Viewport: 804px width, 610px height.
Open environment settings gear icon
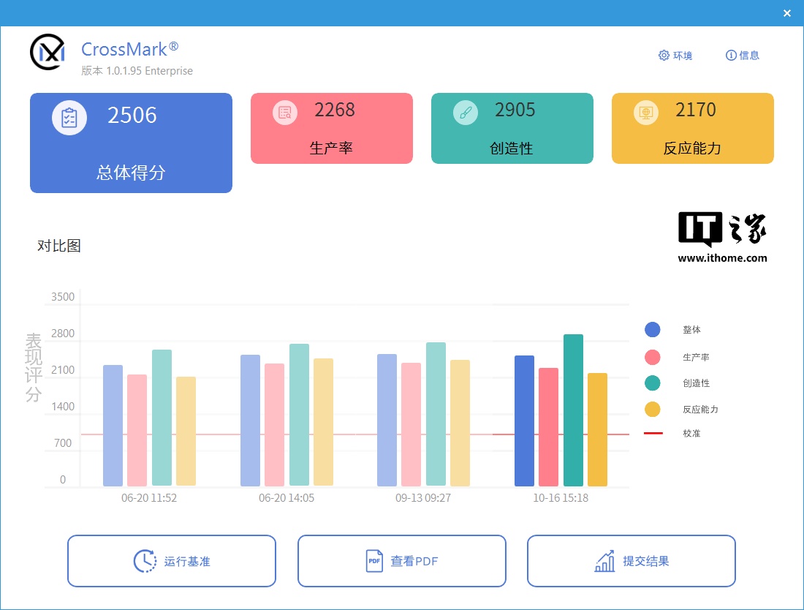664,56
